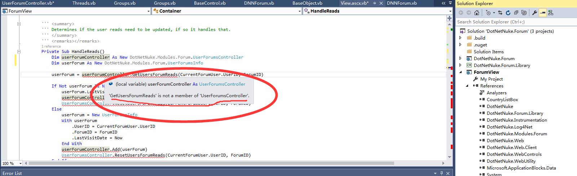Select the DotNetNuke.WebControls reference
The image size is (577, 176).
click(x=514, y=154)
